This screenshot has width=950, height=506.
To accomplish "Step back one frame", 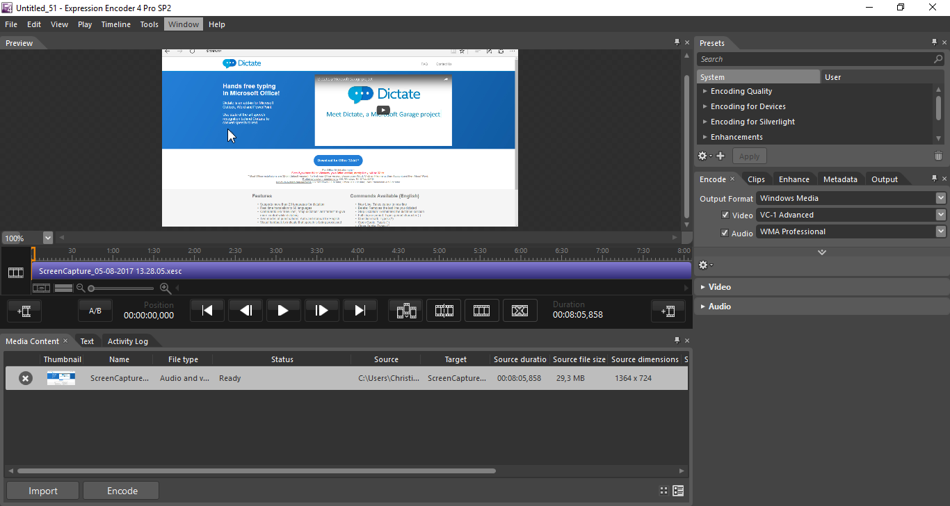I will click(245, 311).
